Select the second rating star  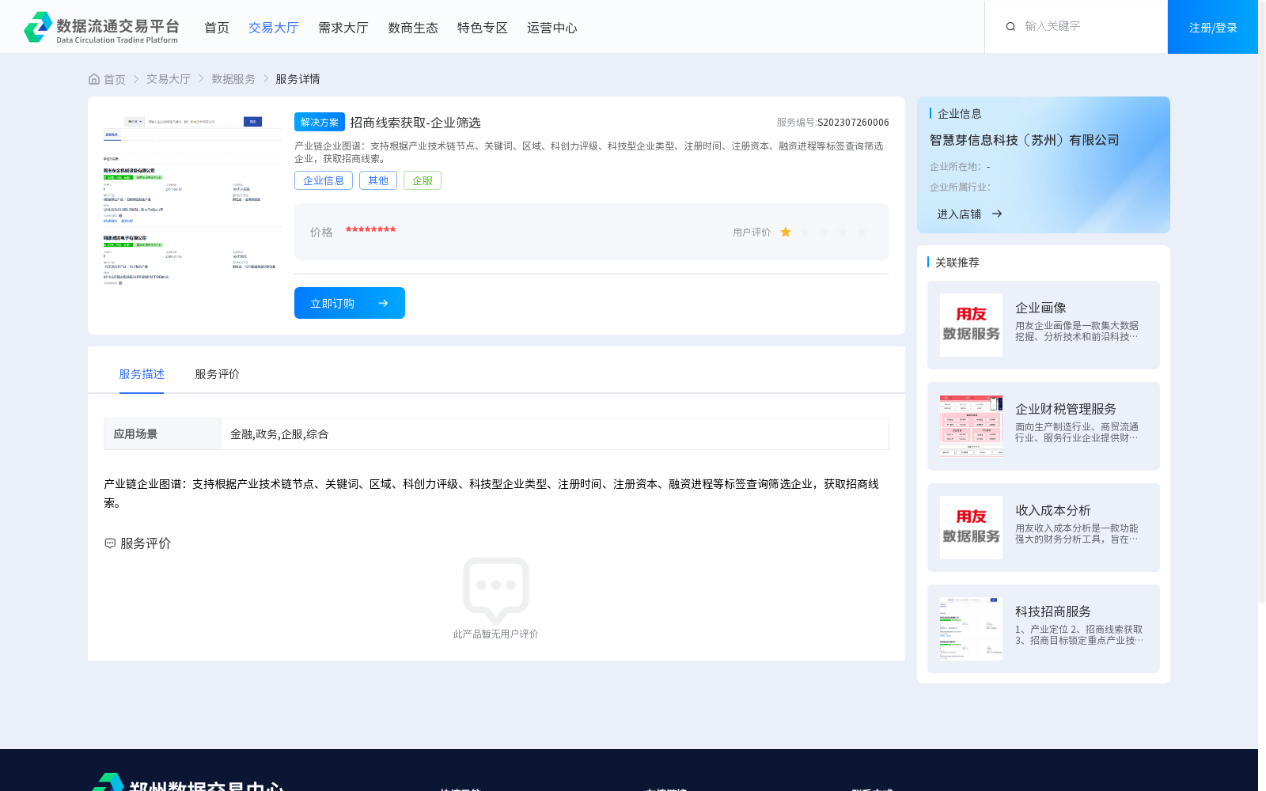point(805,232)
